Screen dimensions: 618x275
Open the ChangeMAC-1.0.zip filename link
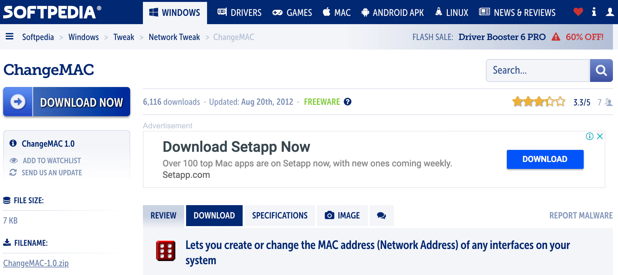click(x=36, y=263)
